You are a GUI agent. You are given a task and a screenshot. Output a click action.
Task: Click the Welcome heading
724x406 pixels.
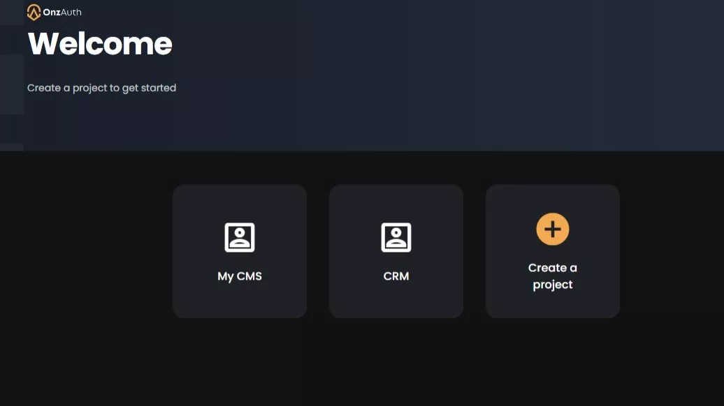tap(100, 44)
